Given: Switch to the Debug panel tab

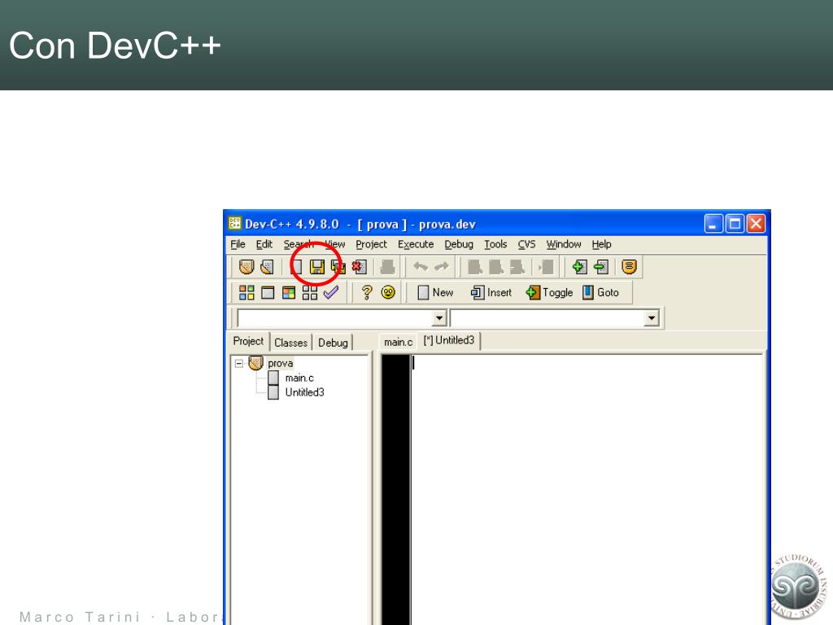Looking at the screenshot, I should click(x=333, y=343).
